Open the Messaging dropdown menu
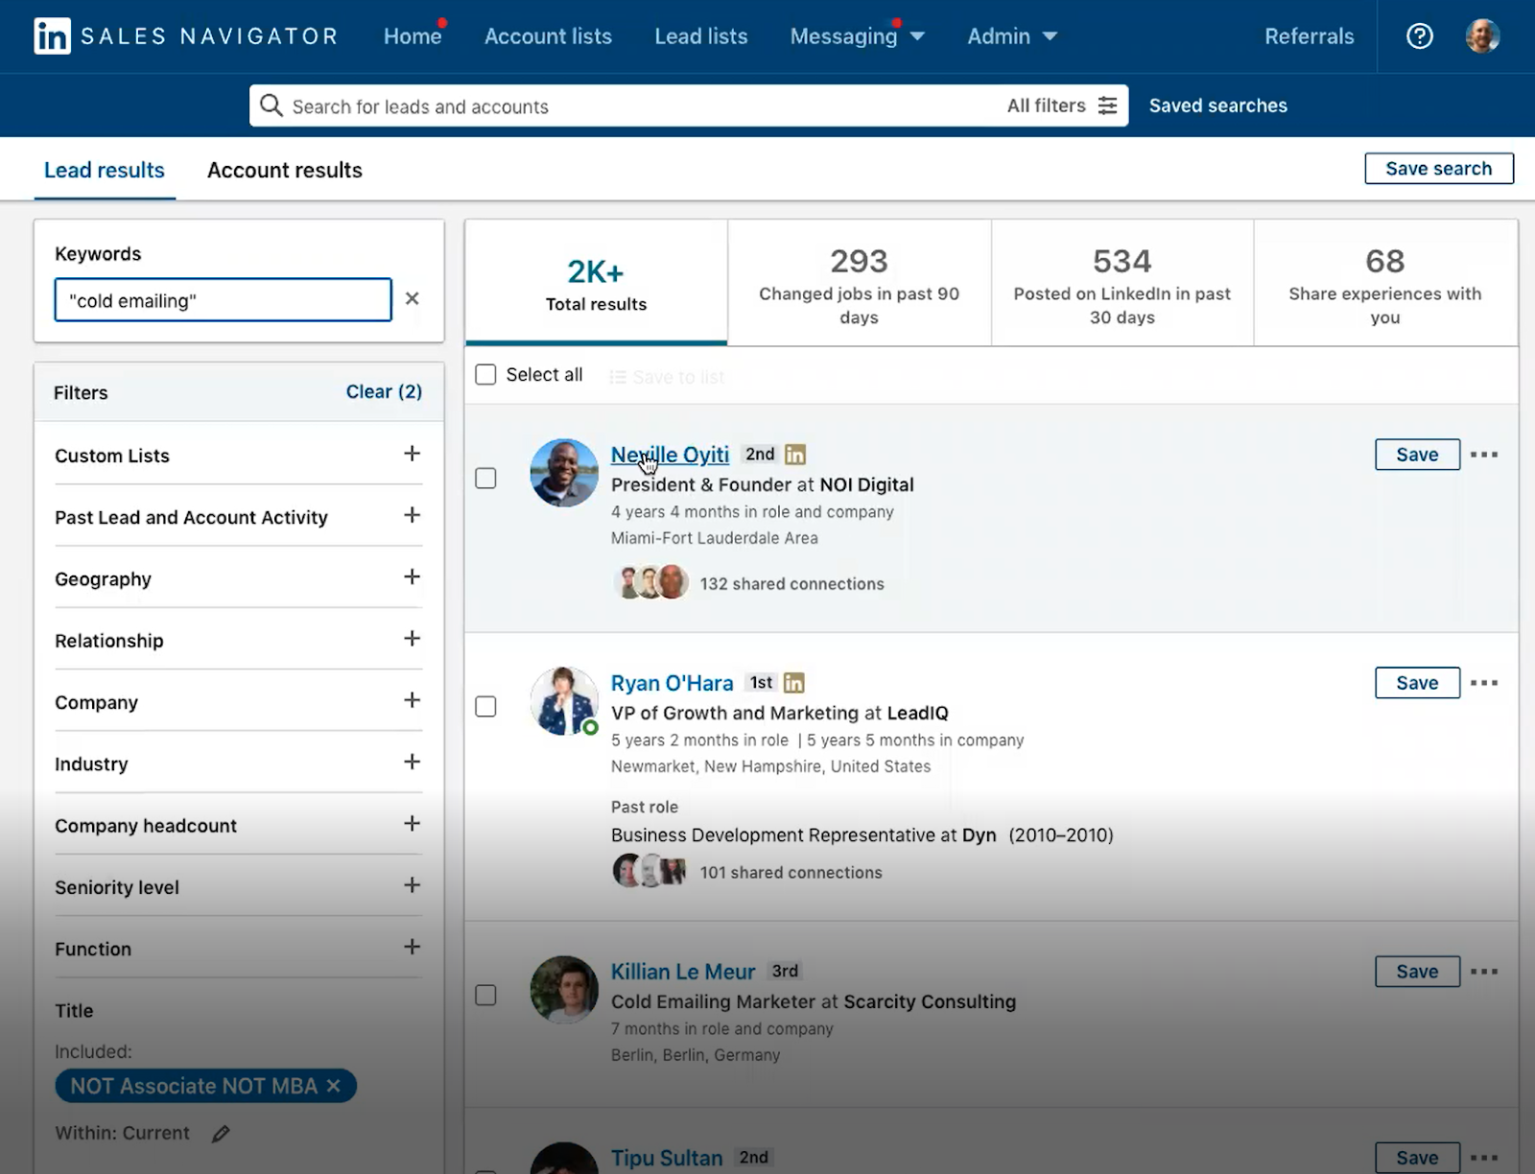The width and height of the screenshot is (1535, 1174). tap(857, 36)
